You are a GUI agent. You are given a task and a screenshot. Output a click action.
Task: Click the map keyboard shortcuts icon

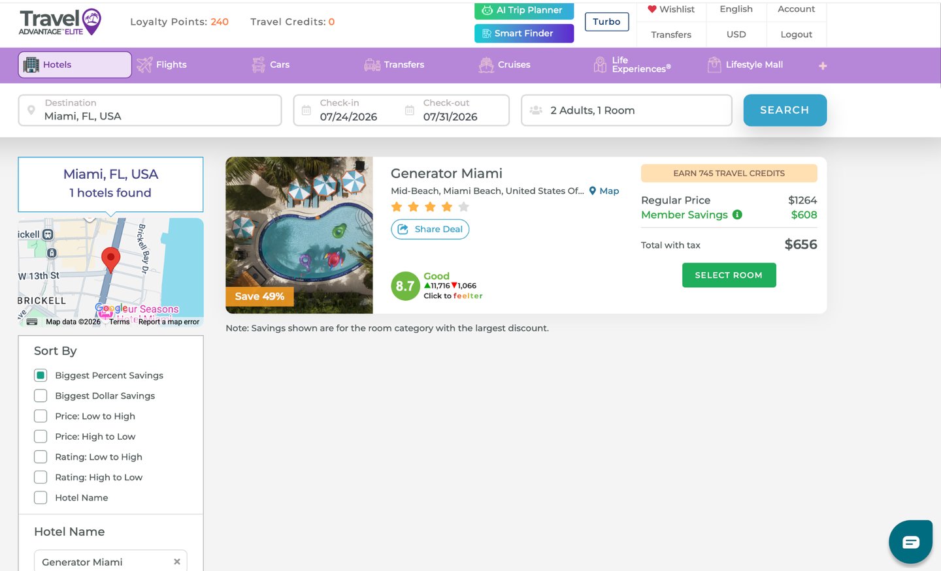pos(32,322)
